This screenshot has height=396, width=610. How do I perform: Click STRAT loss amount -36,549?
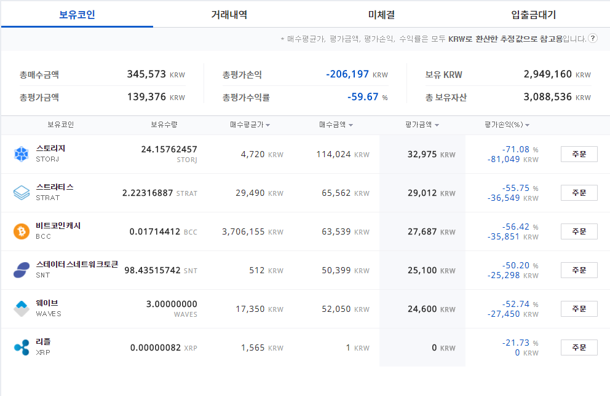[504, 198]
